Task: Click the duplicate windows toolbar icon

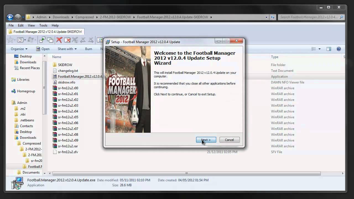Action: point(50,40)
